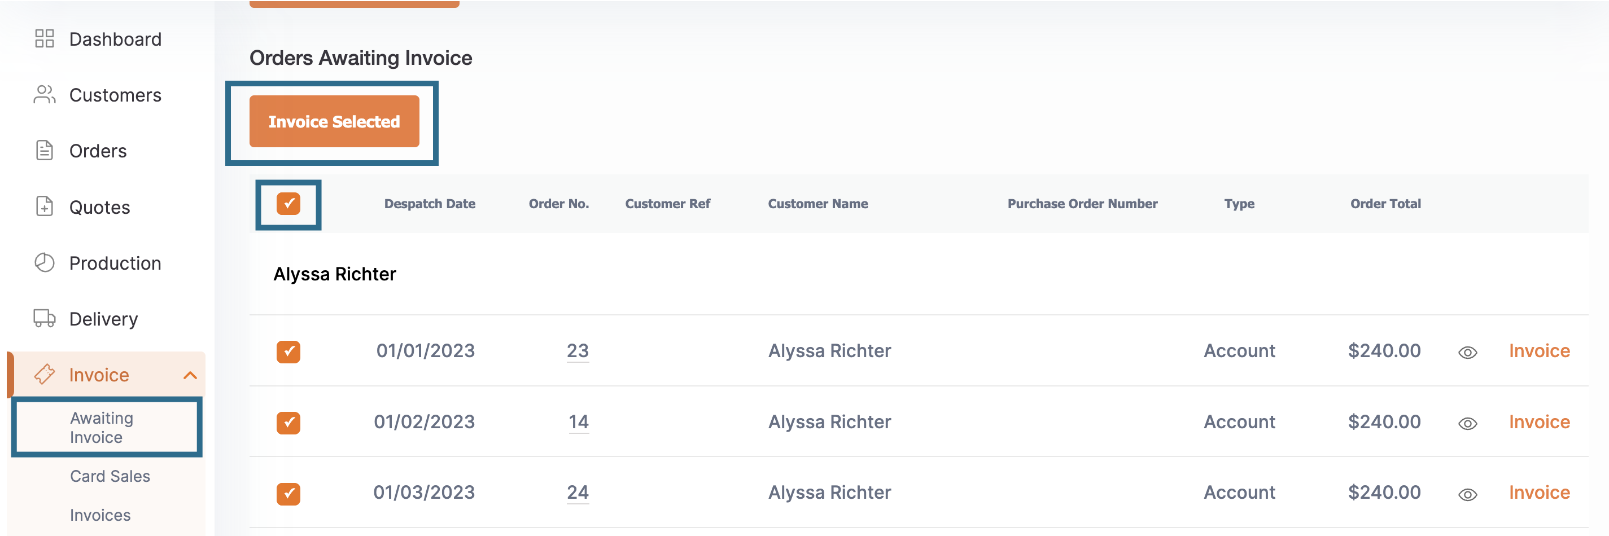Click customer name in order 24 row

coord(829,493)
